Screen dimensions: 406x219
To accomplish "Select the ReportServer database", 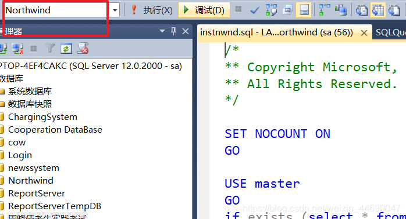I will tap(37, 194).
